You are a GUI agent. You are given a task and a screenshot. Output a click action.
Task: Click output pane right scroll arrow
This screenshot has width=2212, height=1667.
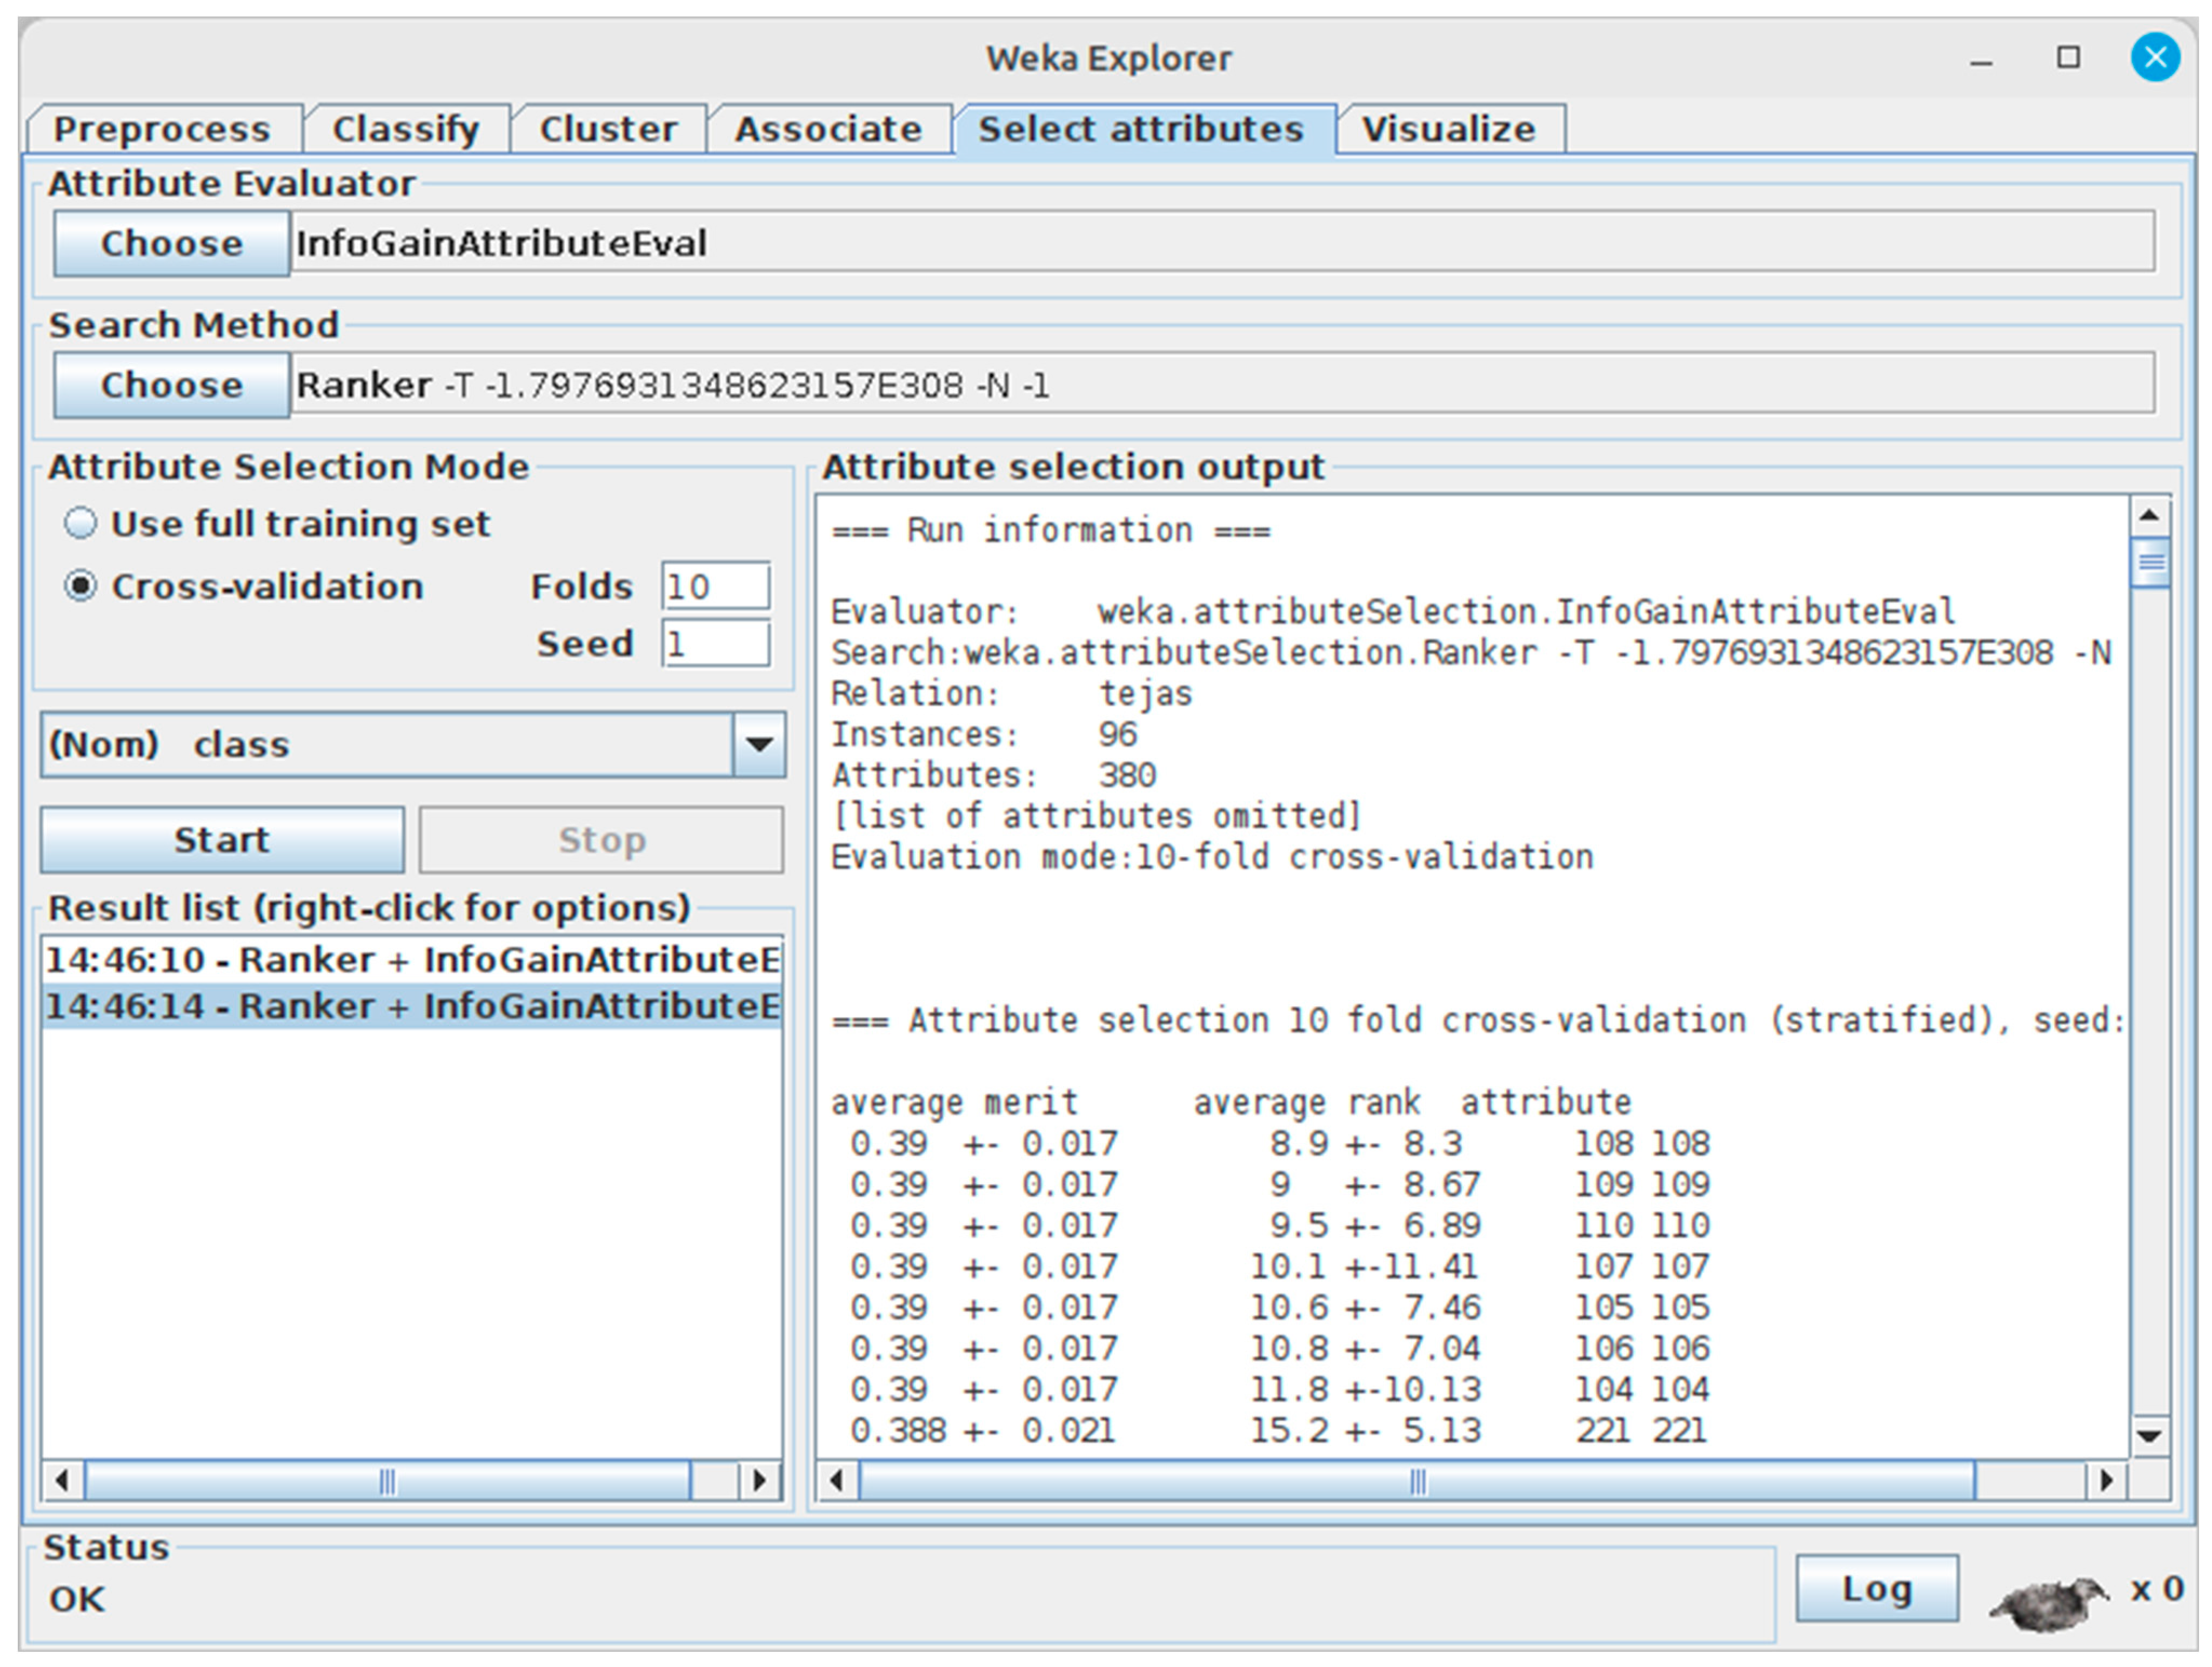[x=2107, y=1480]
